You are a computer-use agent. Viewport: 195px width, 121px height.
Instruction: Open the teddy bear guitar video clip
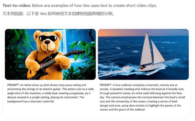pos(50,54)
